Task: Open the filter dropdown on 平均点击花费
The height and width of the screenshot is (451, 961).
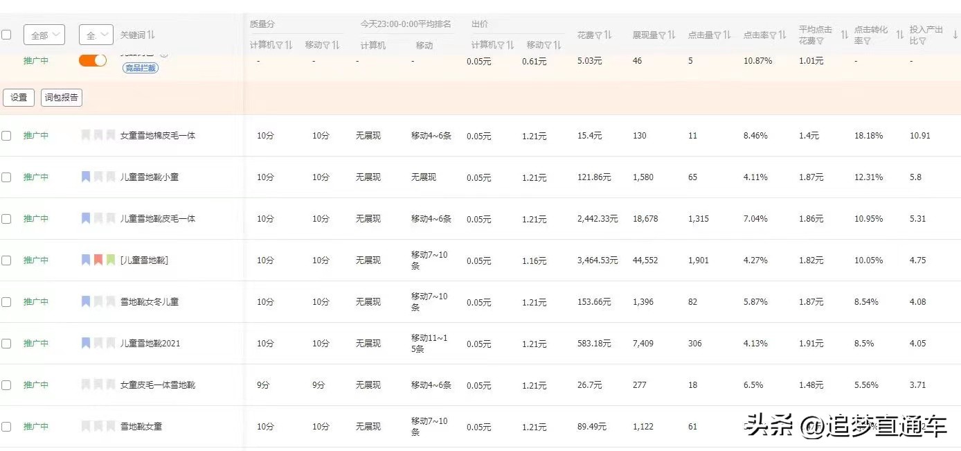Action: click(x=822, y=41)
